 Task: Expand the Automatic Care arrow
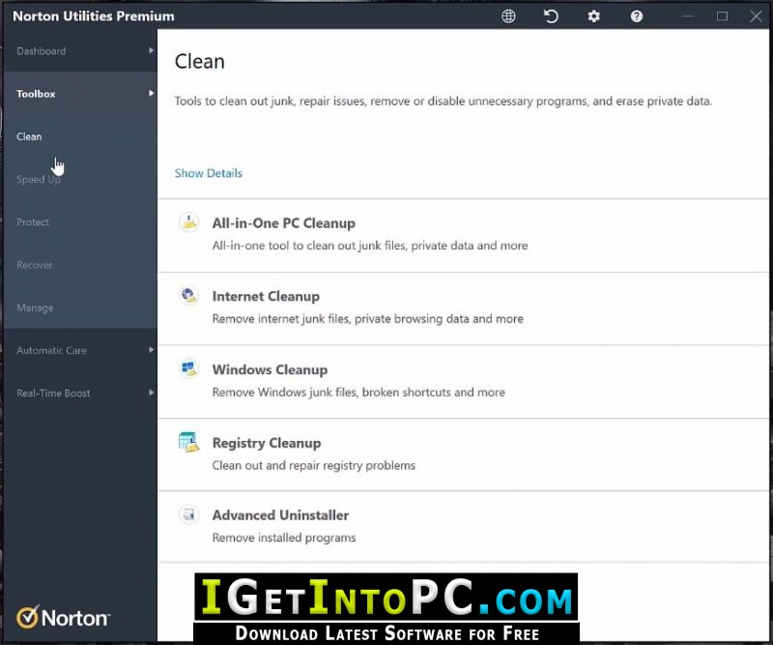(152, 350)
